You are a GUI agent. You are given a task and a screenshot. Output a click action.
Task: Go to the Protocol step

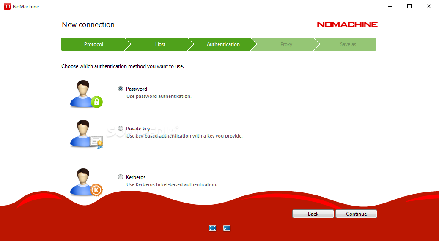click(x=93, y=44)
